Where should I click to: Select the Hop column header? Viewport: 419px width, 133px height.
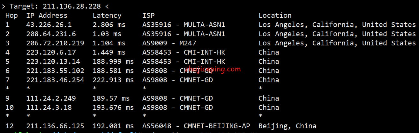click(11, 16)
